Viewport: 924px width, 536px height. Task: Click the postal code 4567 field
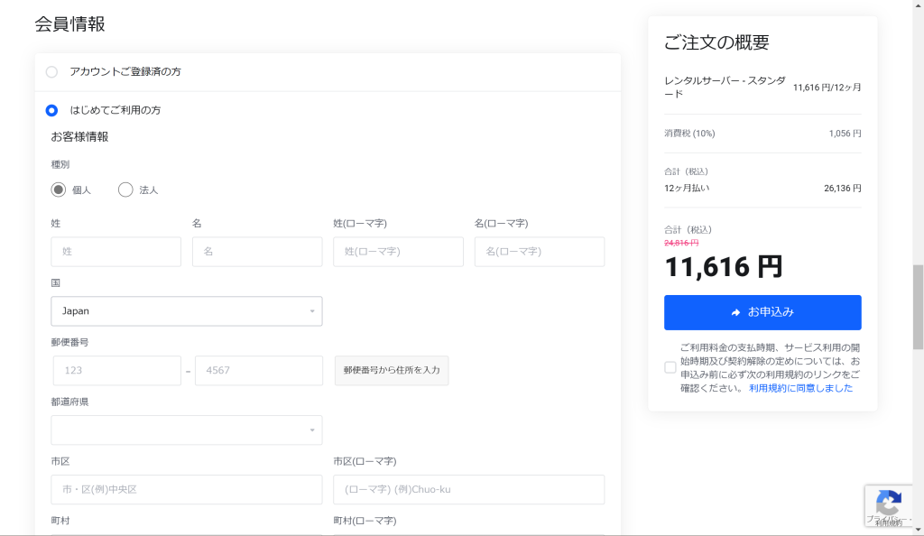pos(259,371)
